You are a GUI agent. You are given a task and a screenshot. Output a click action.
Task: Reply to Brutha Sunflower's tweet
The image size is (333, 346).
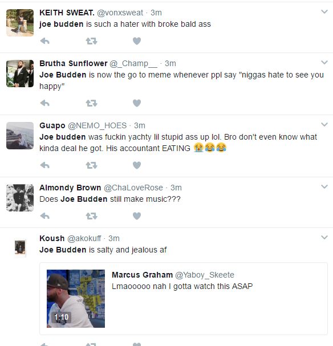(x=45, y=103)
